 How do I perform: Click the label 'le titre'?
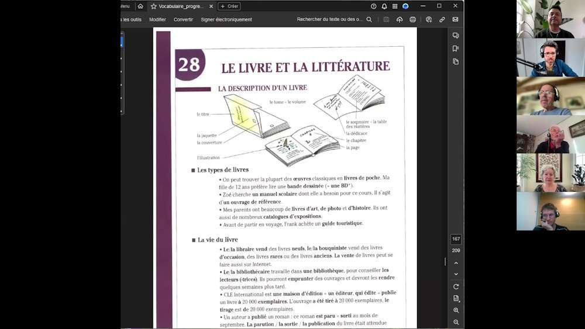click(203, 115)
